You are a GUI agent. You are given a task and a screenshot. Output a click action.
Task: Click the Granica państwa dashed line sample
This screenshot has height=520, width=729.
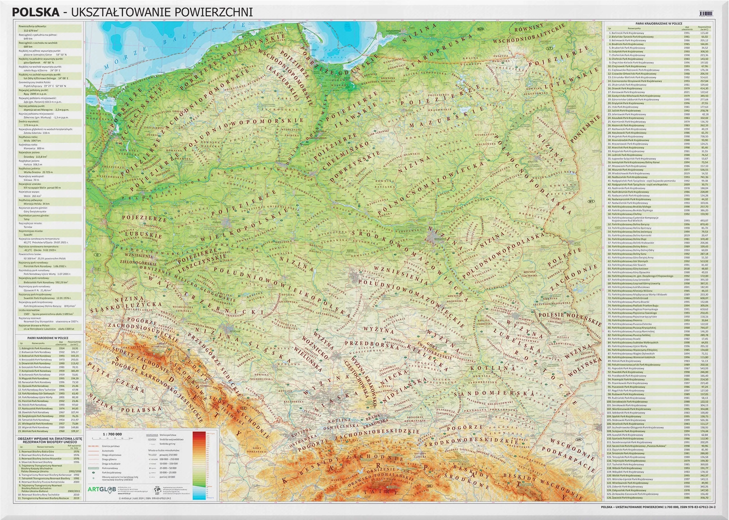click(x=94, y=446)
